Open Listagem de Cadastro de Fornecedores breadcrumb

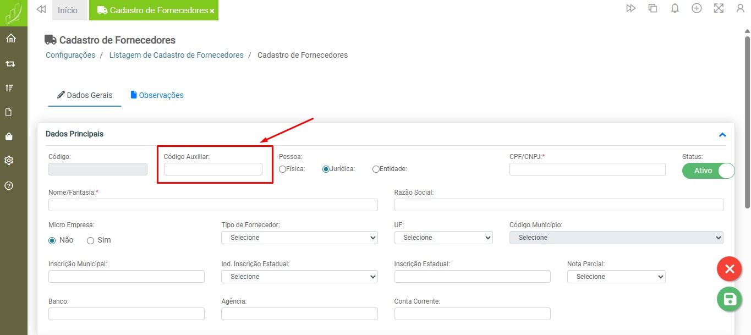coord(176,55)
